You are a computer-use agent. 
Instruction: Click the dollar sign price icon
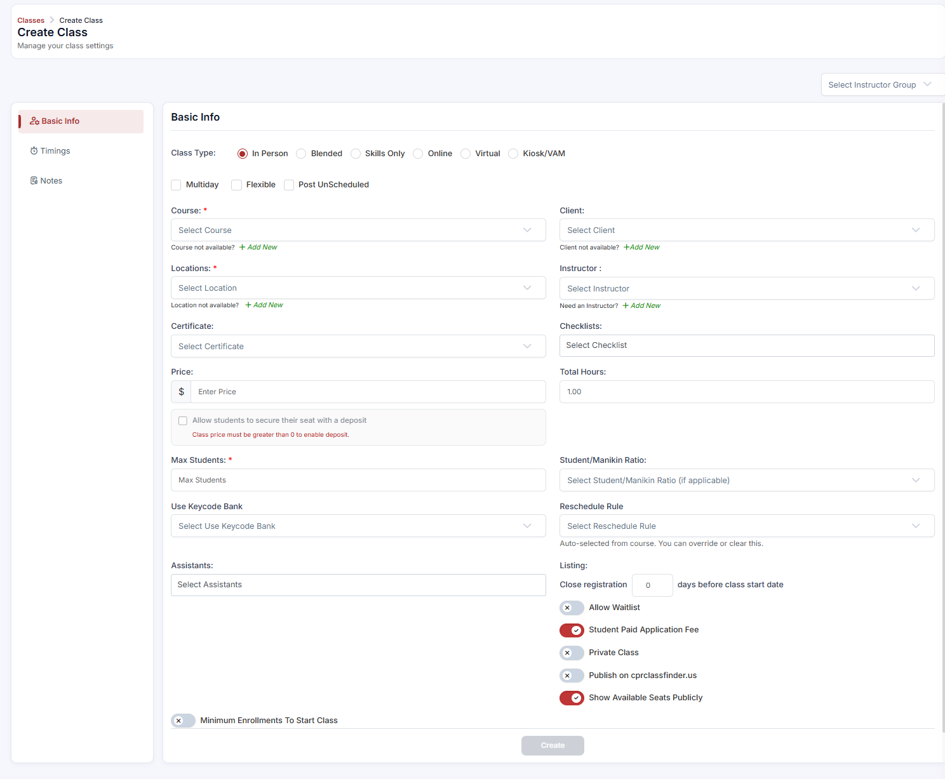[181, 392]
